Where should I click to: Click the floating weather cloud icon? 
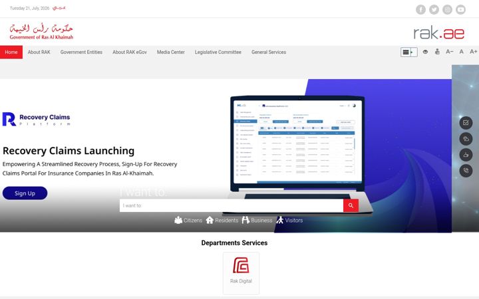[x=466, y=139]
